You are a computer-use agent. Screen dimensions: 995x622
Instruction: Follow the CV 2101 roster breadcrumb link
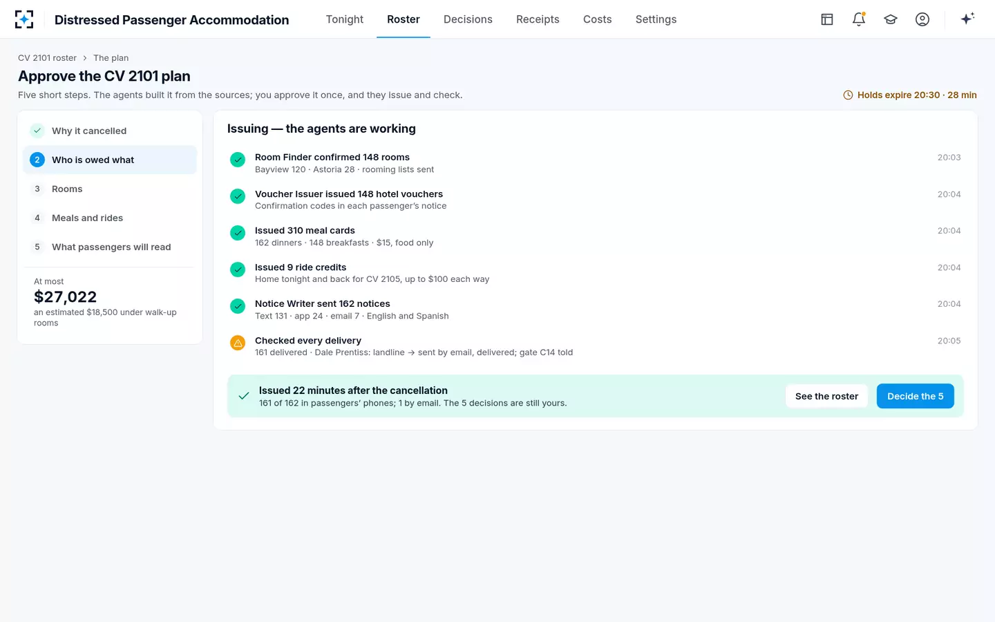tap(47, 58)
